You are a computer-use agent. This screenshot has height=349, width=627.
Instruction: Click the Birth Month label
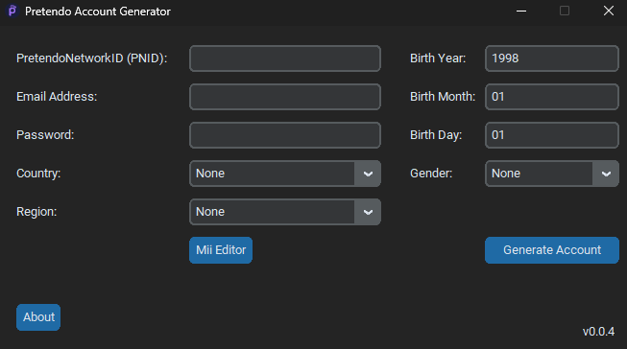click(443, 97)
